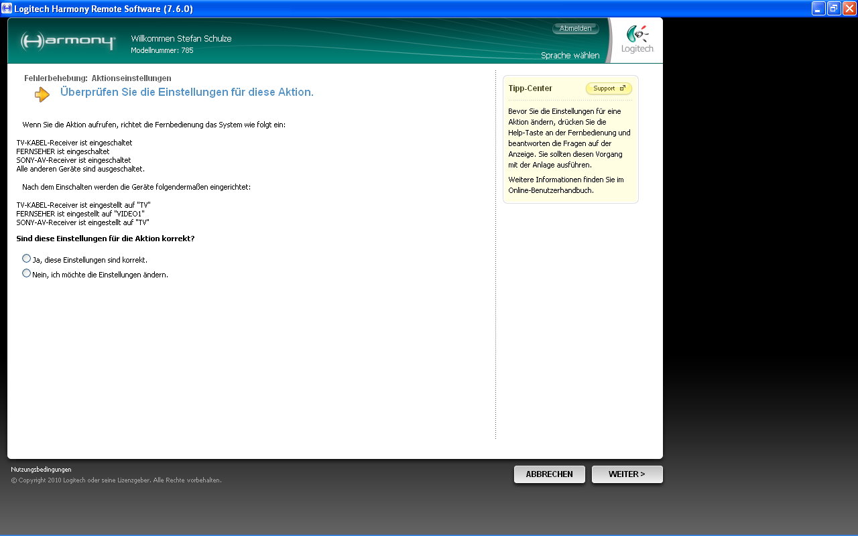Open the application icon in the title bar
Viewport: 858px width, 536px height.
[7, 8]
